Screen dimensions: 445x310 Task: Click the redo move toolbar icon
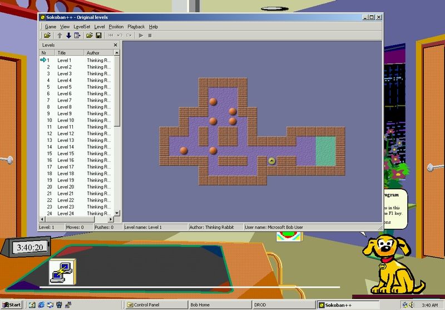(x=129, y=36)
